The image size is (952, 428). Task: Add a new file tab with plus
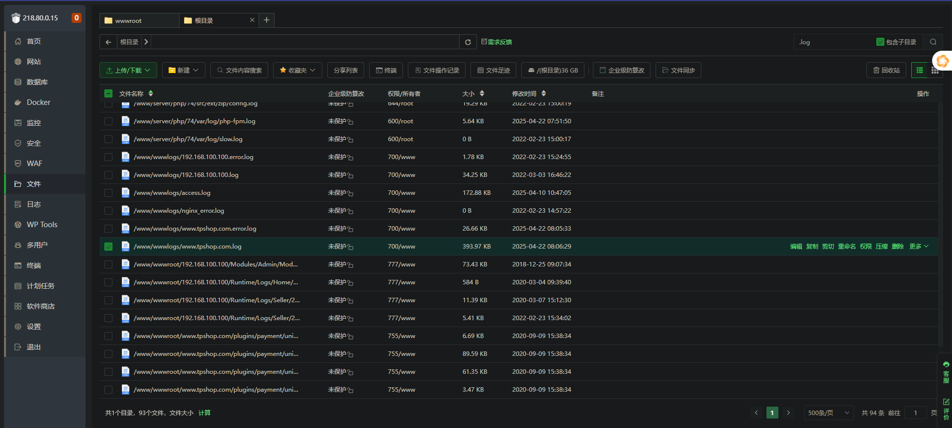pos(267,20)
